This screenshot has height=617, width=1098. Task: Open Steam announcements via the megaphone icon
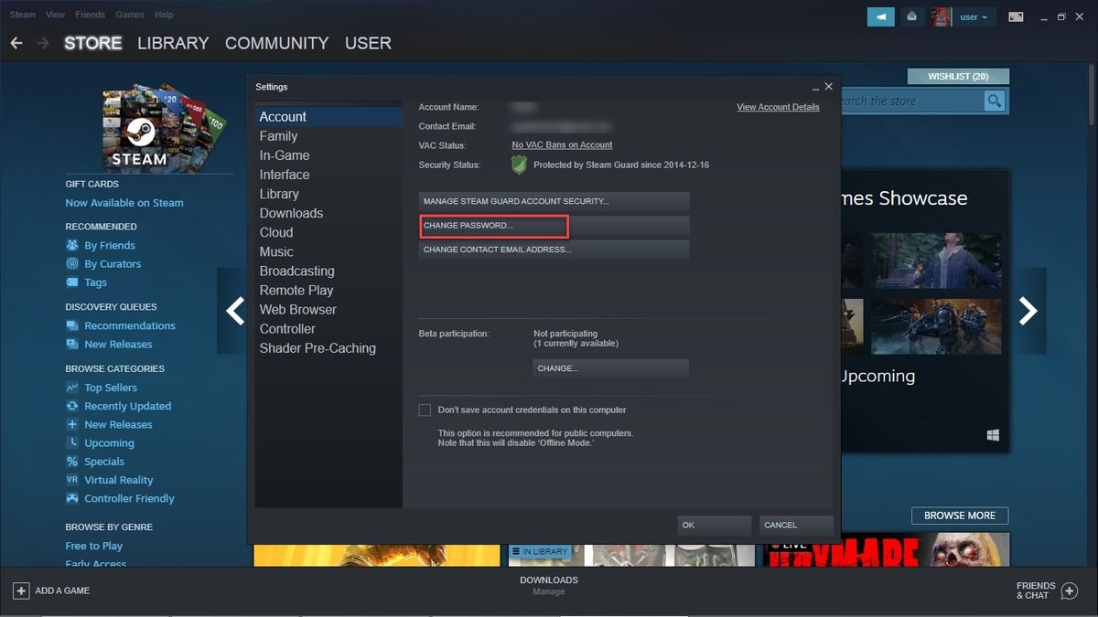(x=880, y=16)
